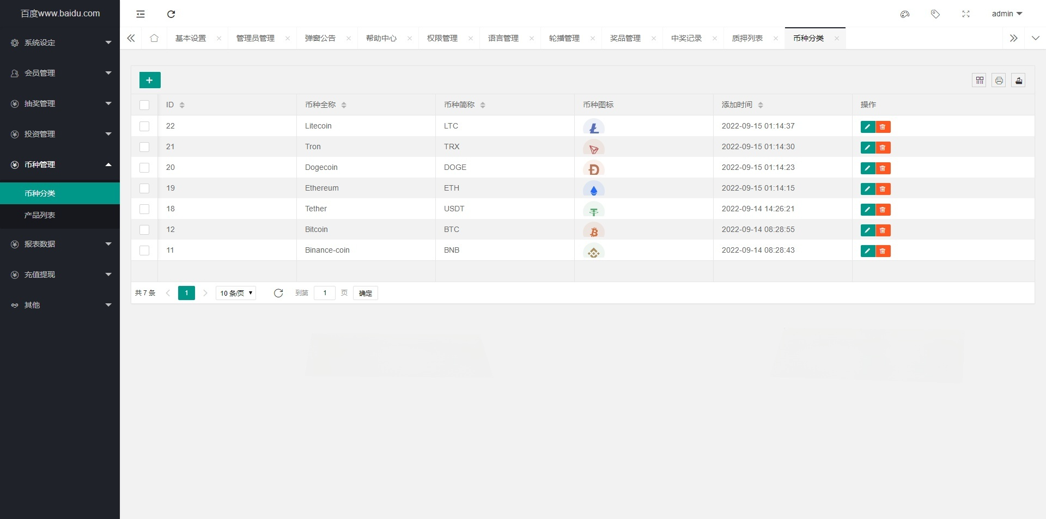The height and width of the screenshot is (519, 1046).
Task: Add a new coin with the green plus button
Action: point(149,80)
